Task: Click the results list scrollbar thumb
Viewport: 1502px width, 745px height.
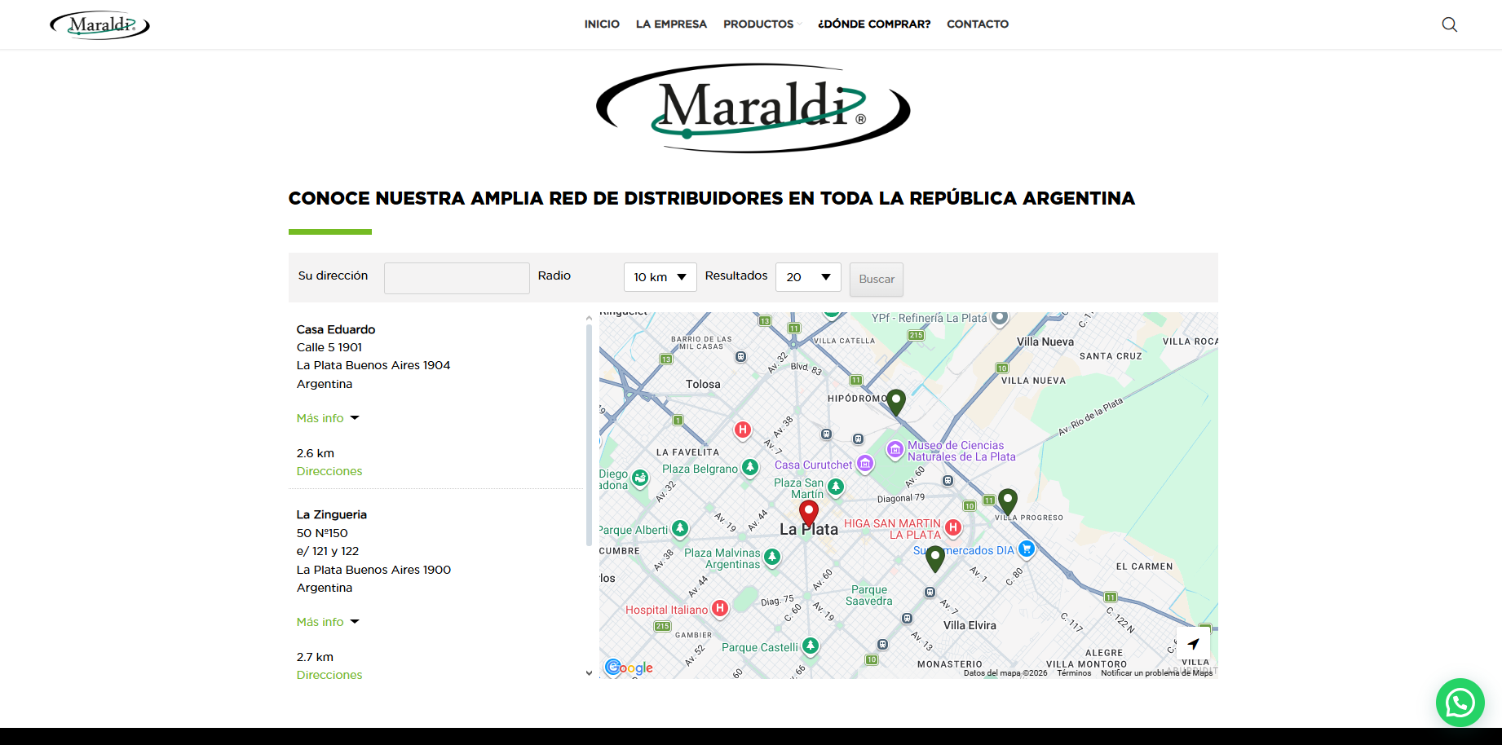Action: tap(589, 435)
